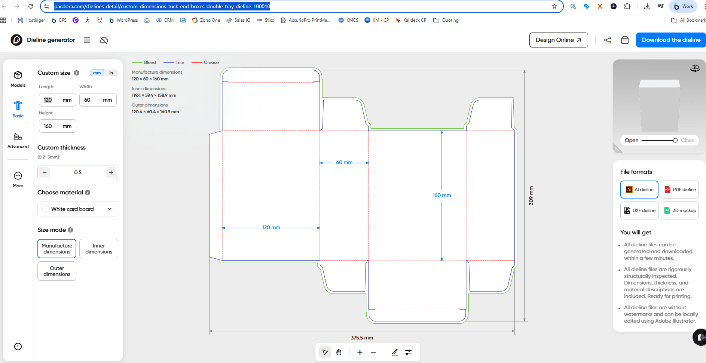Open the dimension annotation edit tool
Screen dimensions: 706x363
(x=395, y=352)
